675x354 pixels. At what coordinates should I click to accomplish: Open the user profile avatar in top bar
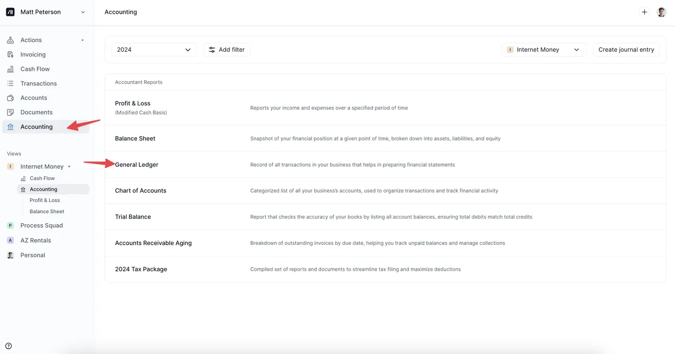tap(662, 12)
